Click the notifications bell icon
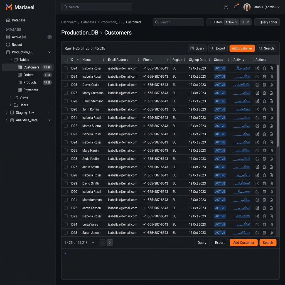Screen dimensions: 285x285 [x=236, y=7]
